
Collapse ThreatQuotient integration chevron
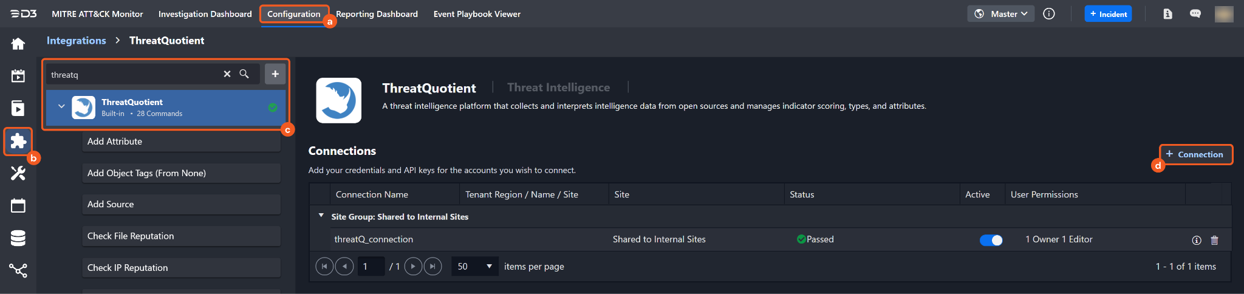(x=61, y=106)
